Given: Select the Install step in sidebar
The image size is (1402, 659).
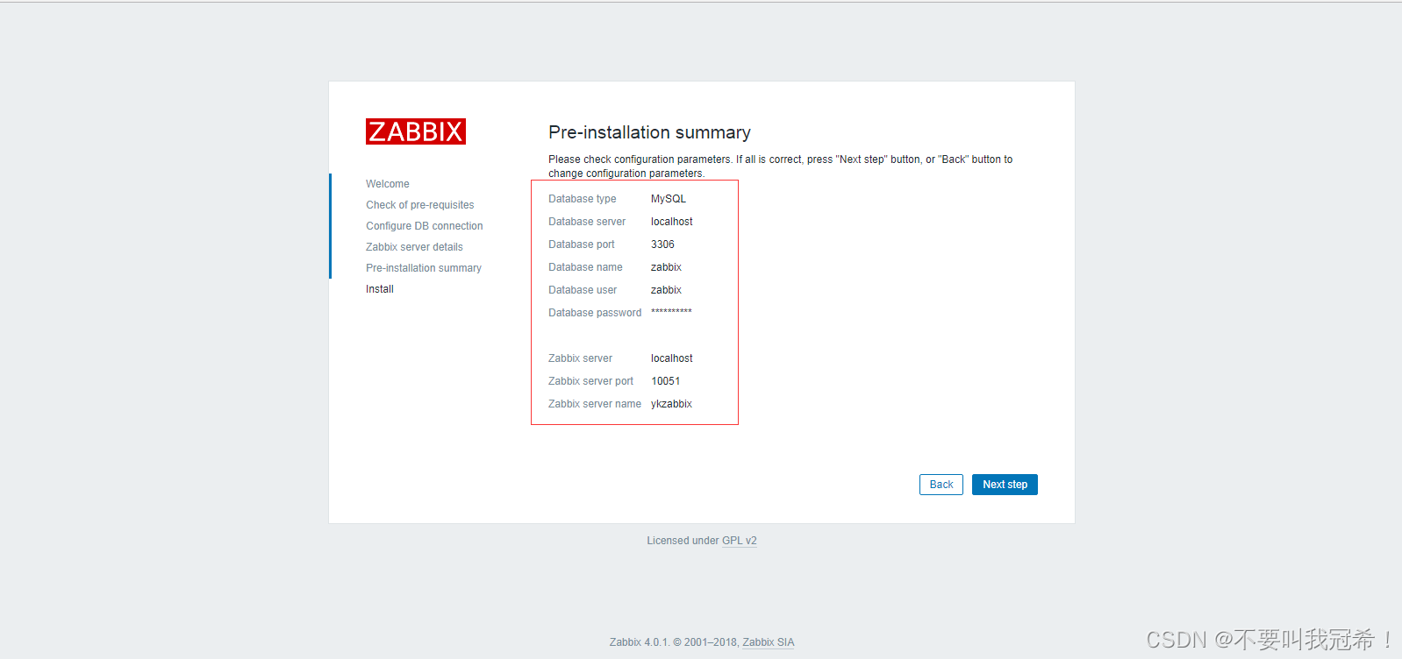Looking at the screenshot, I should (380, 289).
